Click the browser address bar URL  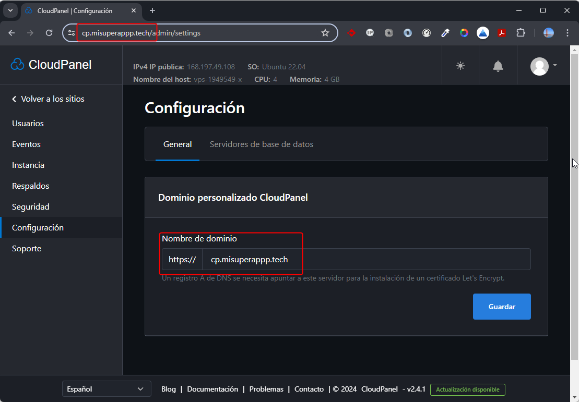(141, 33)
